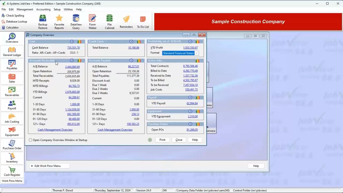Image resolution: width=343 pixels, height=193 pixels.
Task: Show Reminders bell
Action: [126, 22]
